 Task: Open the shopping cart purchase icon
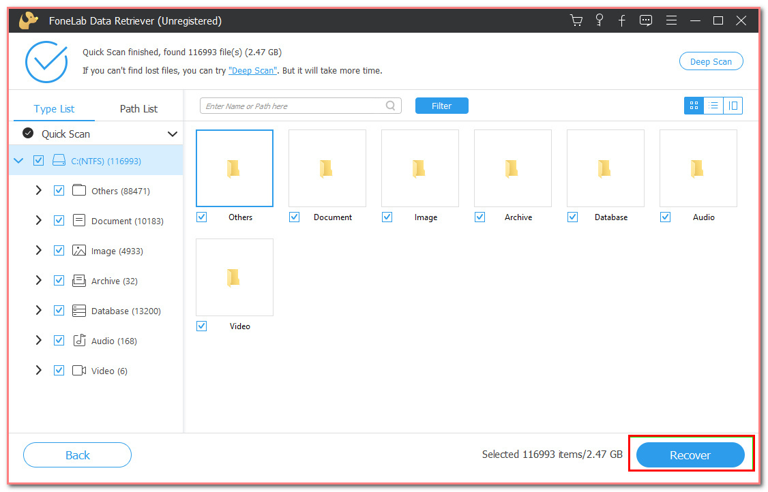point(576,20)
